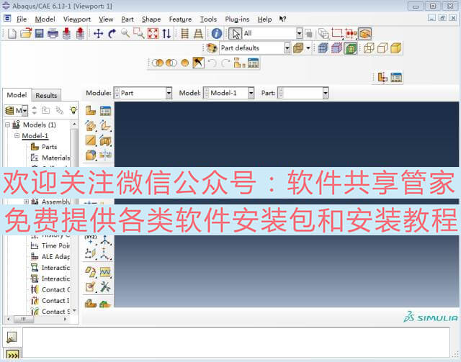Print the current viewport
Image resolution: width=461 pixels, height=362 pixels.
pyautogui.click(x=53, y=34)
